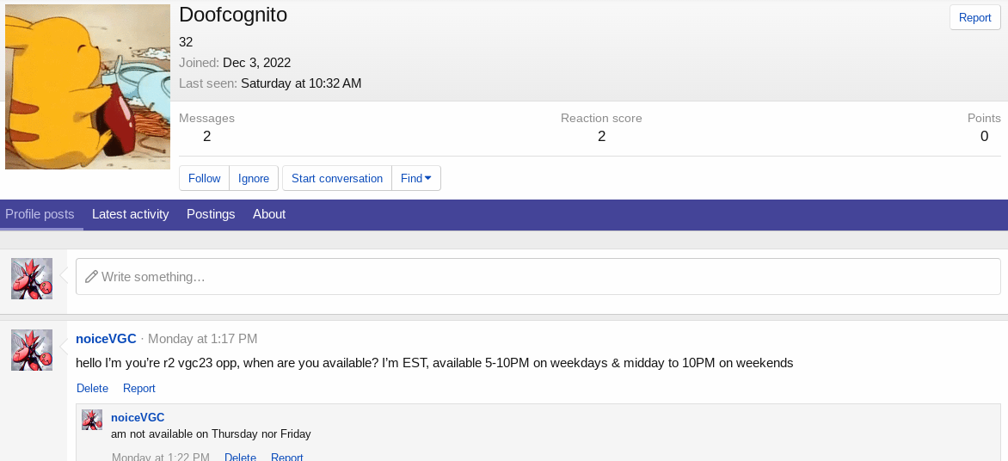Viewport: 1008px width, 461px height.
Task: Delete the noiceVGC profile post
Action: [92, 389]
